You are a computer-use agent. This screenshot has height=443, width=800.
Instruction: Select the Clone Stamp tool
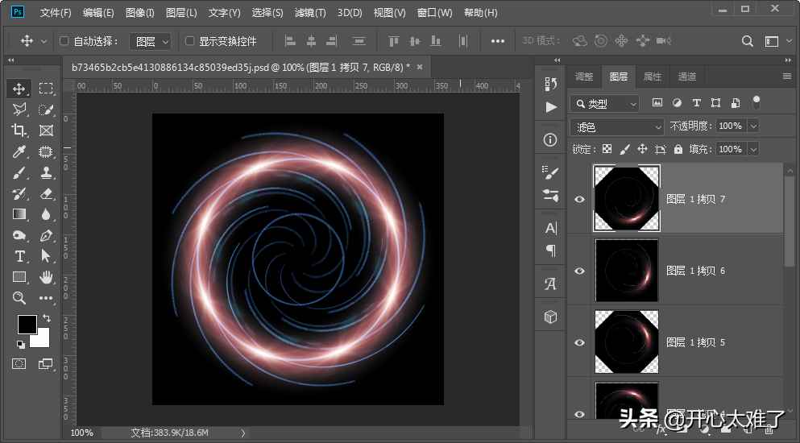click(46, 173)
